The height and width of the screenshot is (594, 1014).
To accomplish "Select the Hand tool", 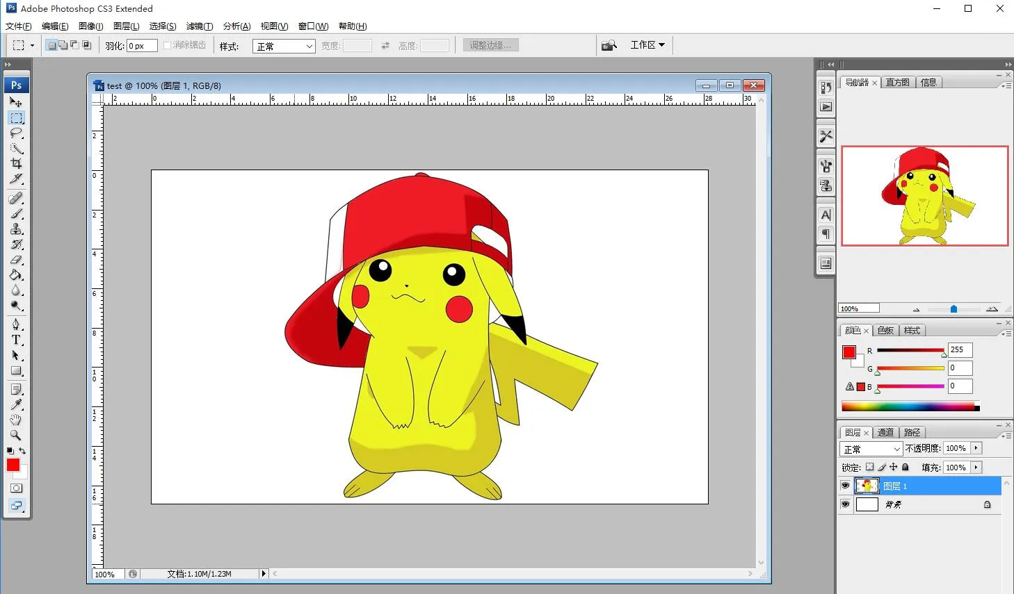I will 16,420.
